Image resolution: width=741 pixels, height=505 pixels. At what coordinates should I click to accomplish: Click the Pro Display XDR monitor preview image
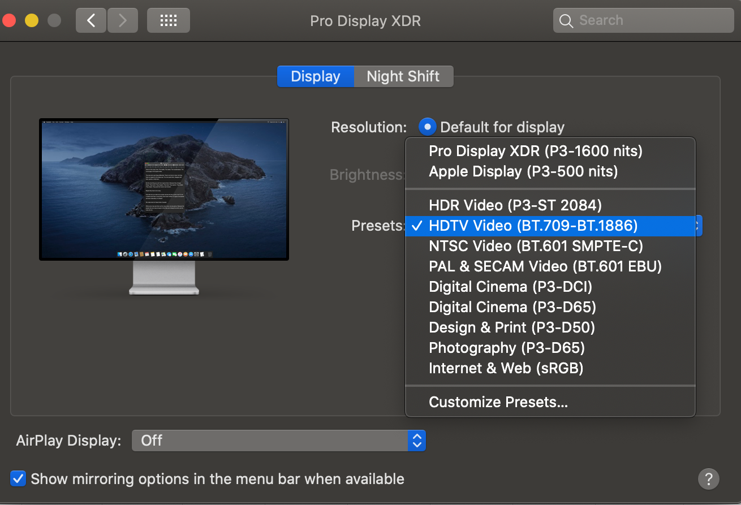tap(164, 206)
